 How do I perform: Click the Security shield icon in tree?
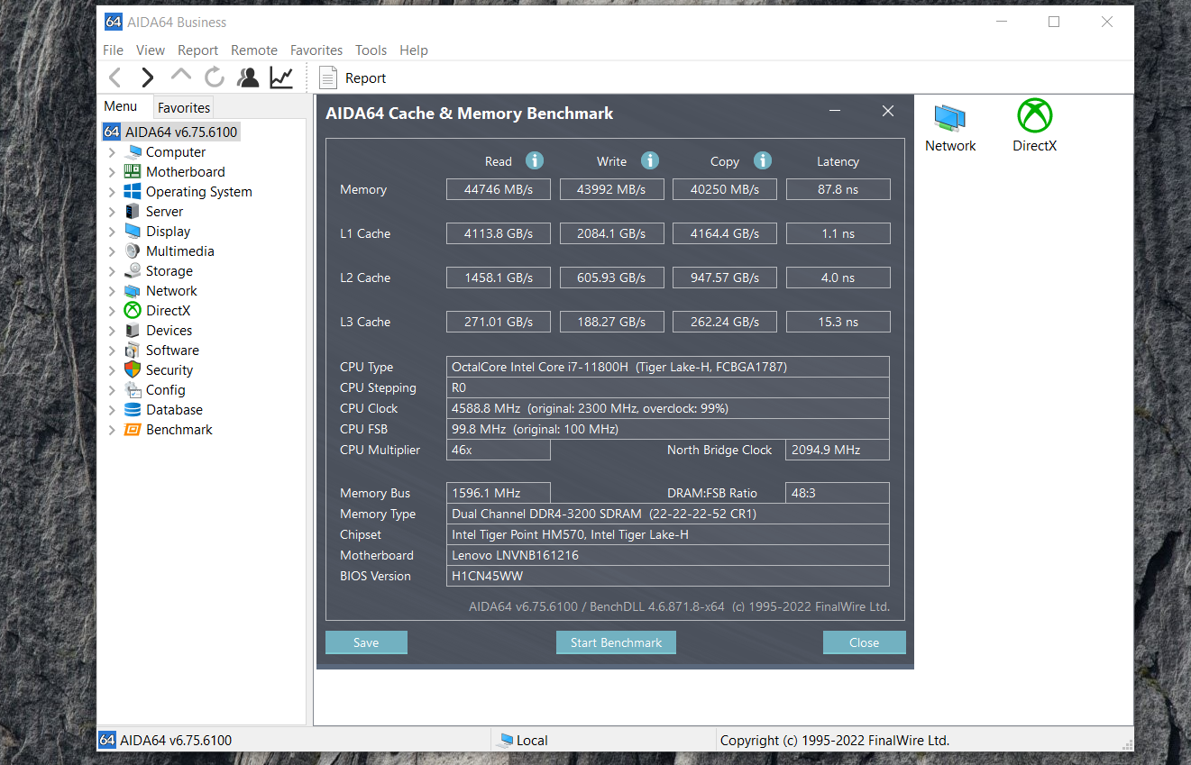click(133, 370)
